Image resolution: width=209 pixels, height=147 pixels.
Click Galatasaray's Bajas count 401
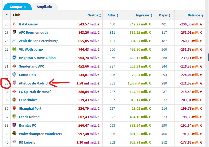pos(164,24)
